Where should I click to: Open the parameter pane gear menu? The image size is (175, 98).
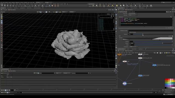point(167,12)
